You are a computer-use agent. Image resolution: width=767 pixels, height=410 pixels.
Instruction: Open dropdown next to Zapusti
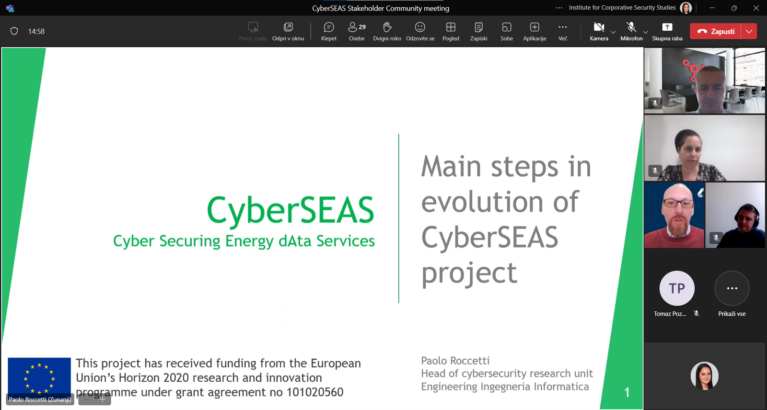click(749, 31)
